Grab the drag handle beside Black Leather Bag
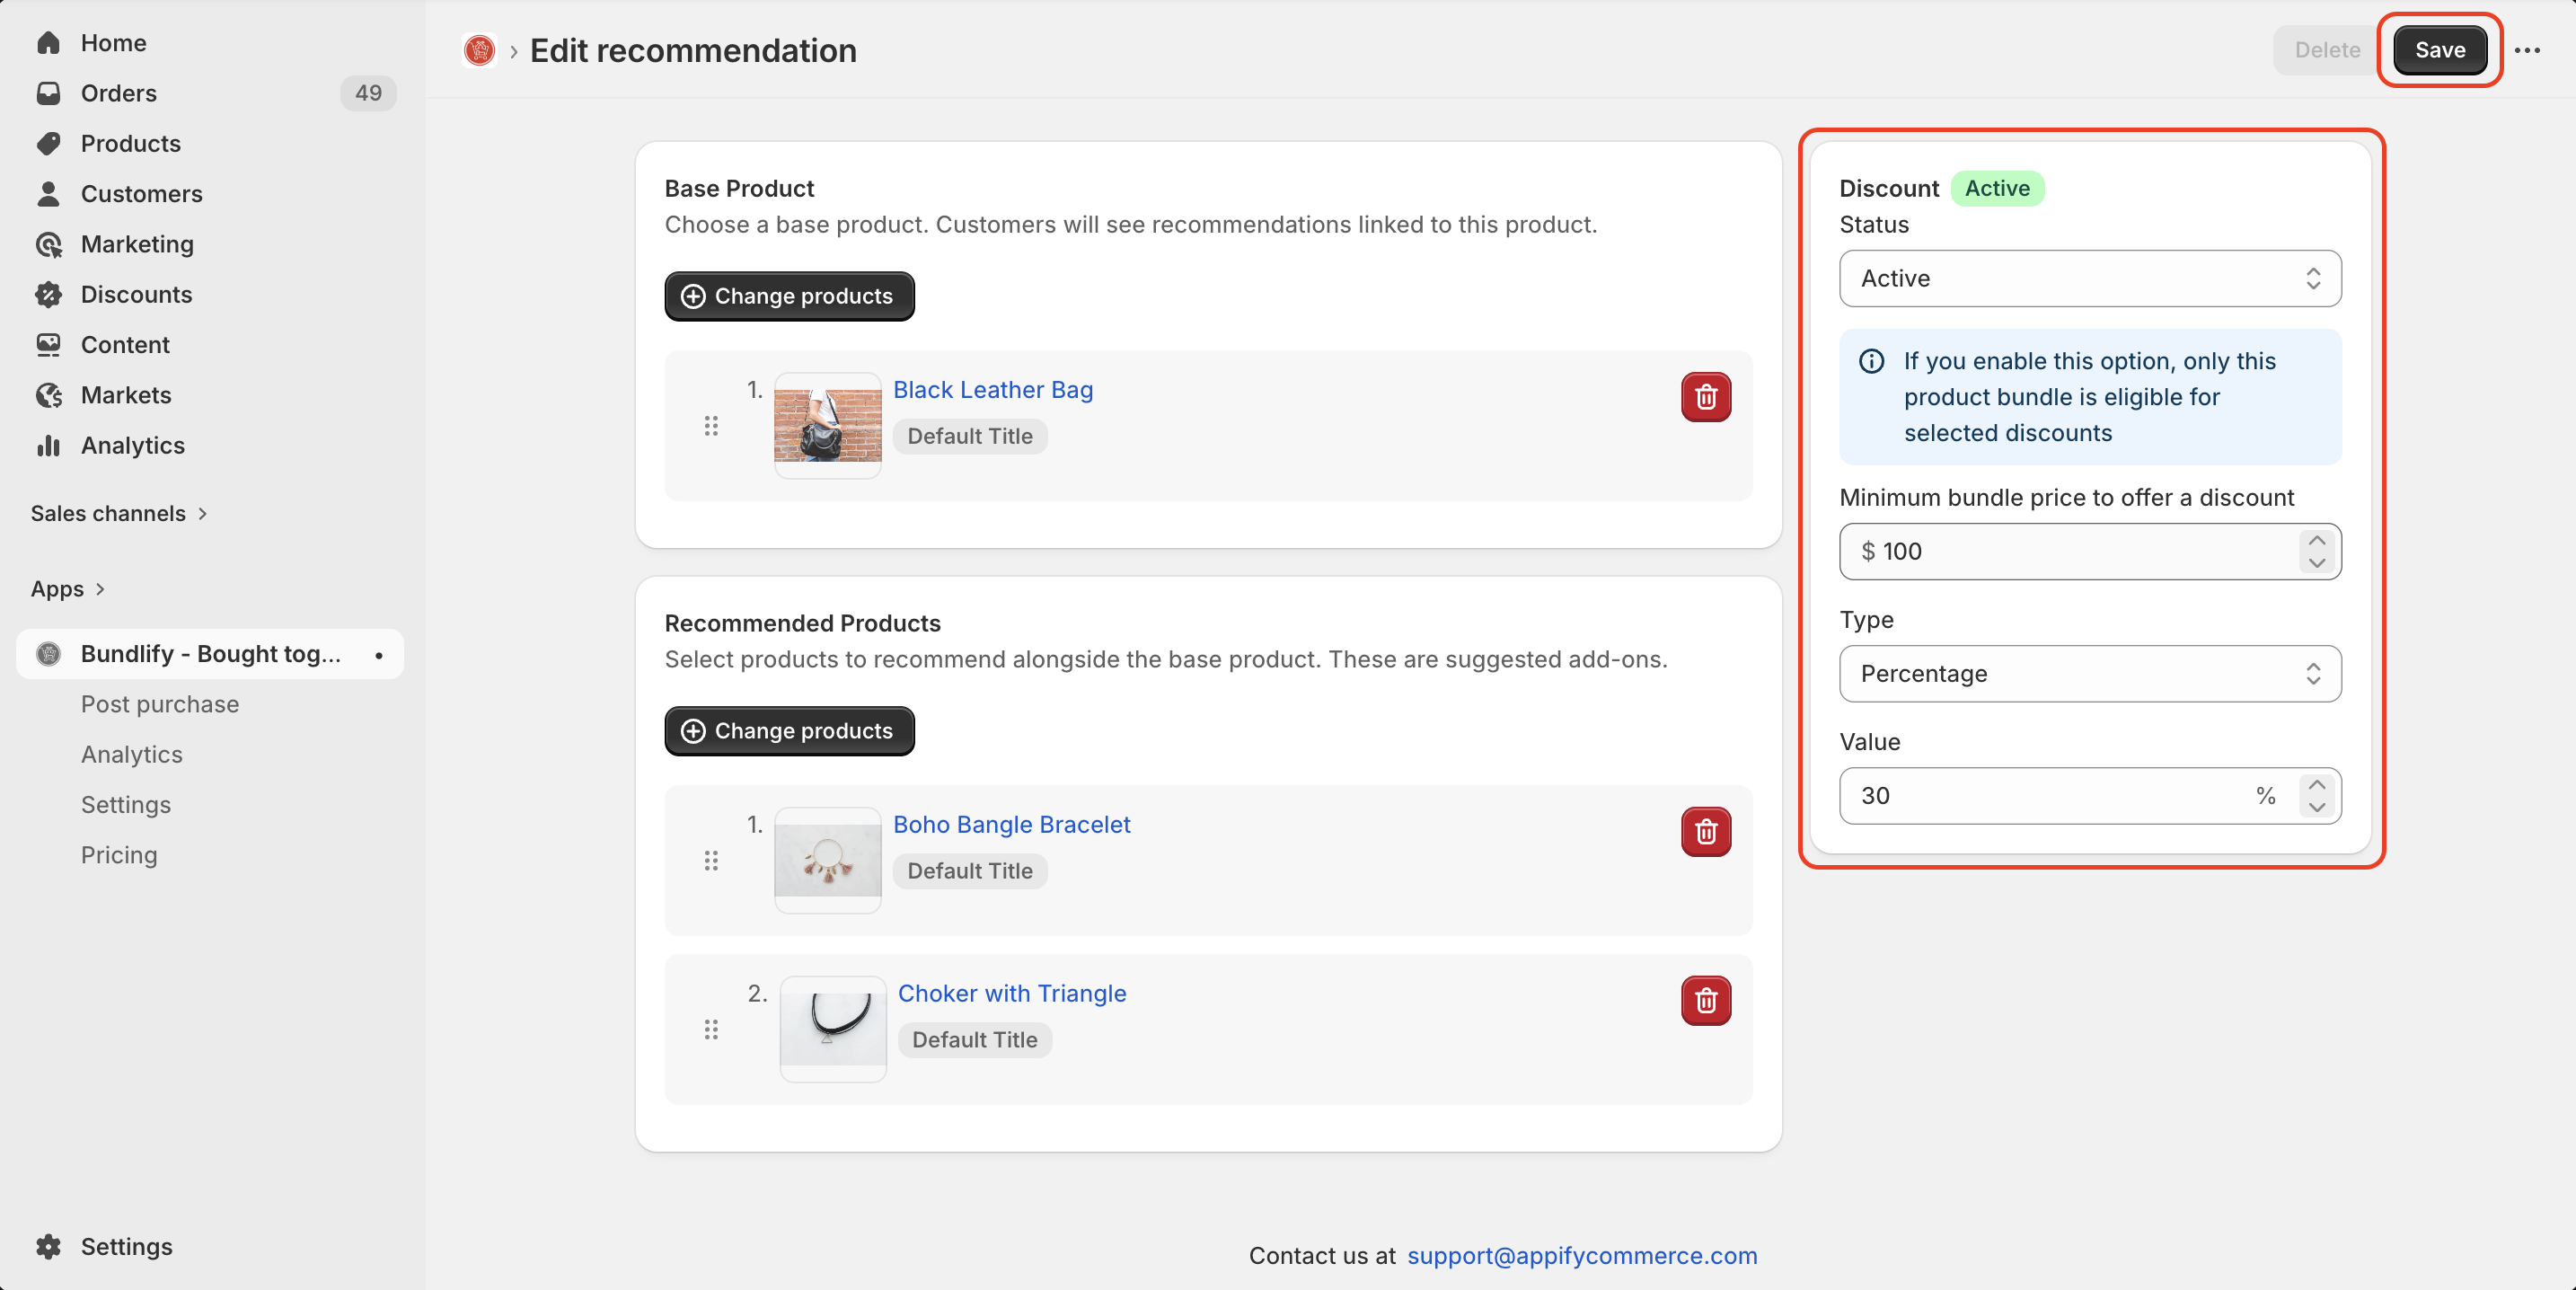 point(711,426)
